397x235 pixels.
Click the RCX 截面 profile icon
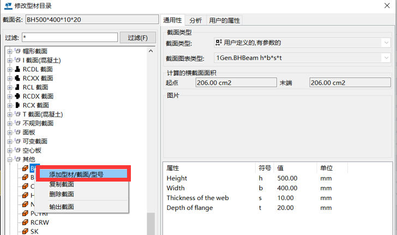pyautogui.click(x=17, y=105)
